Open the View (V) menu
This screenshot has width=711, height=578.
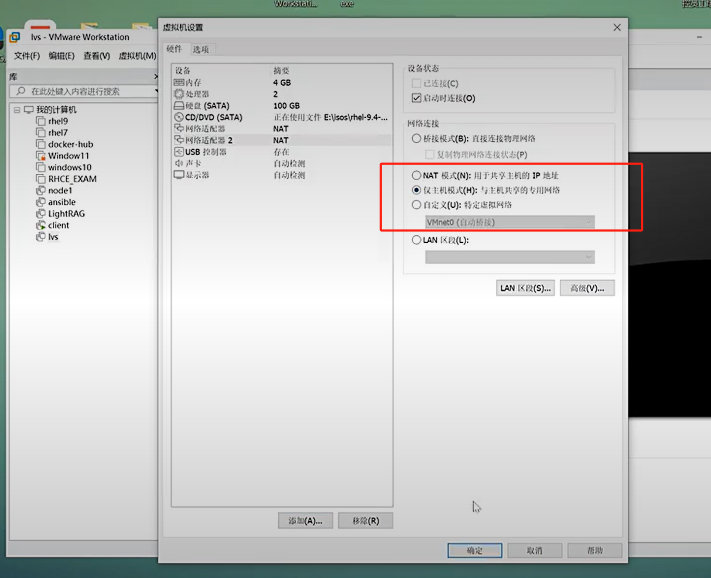96,56
